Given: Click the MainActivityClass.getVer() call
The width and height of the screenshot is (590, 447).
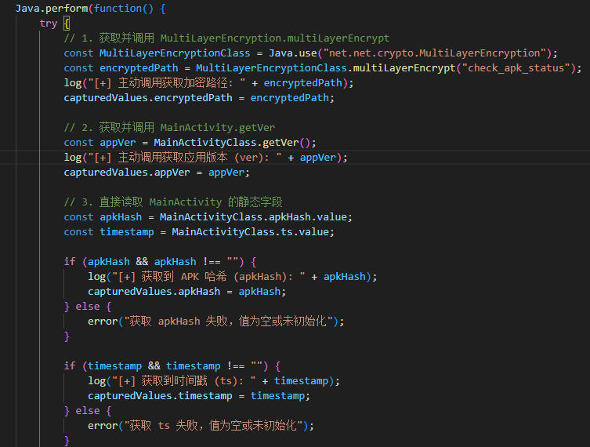Looking at the screenshot, I should tap(232, 143).
